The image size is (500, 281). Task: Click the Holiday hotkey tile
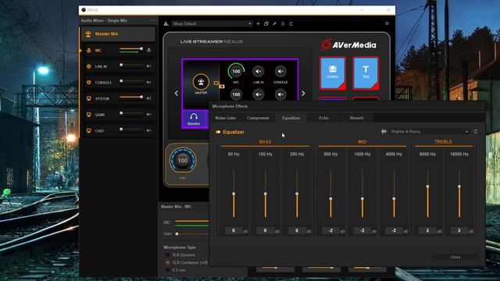click(332, 73)
